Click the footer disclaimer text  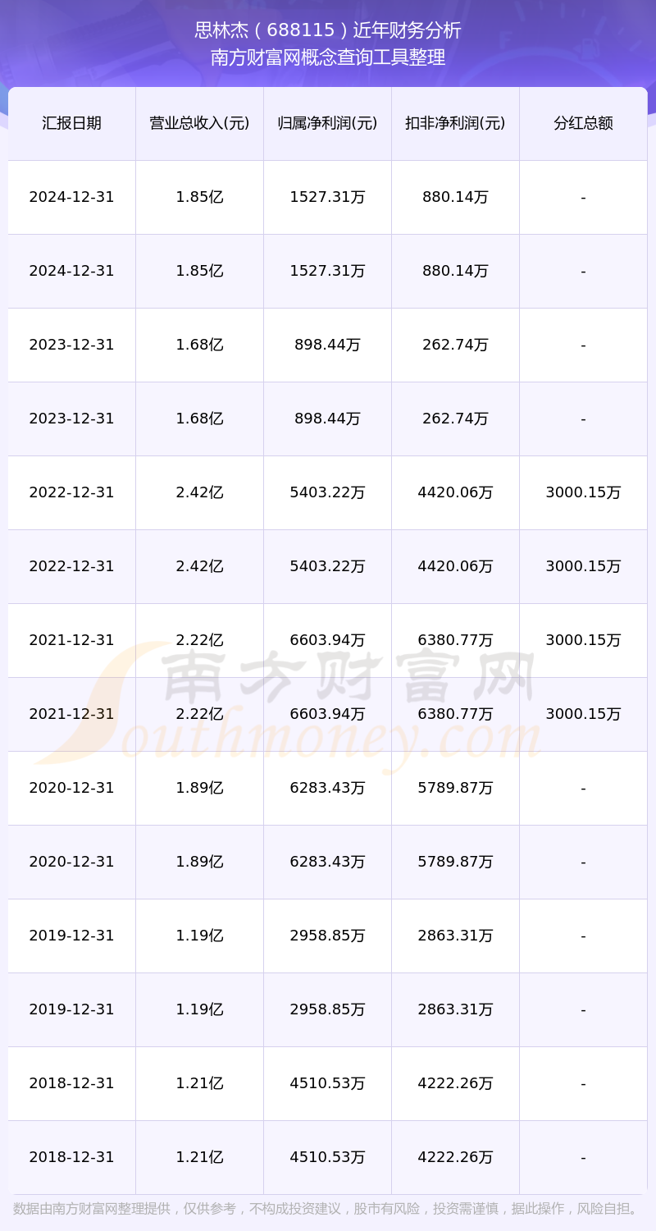[x=326, y=1209]
